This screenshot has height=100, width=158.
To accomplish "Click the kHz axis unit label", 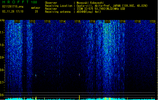I will pos(2,20).
